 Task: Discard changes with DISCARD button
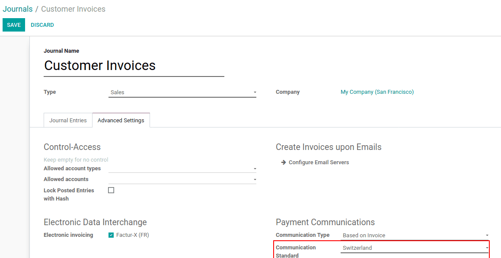(x=42, y=25)
